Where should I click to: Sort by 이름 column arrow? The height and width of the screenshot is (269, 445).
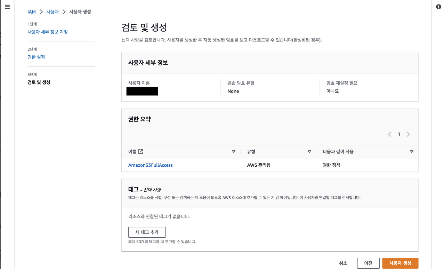click(234, 152)
